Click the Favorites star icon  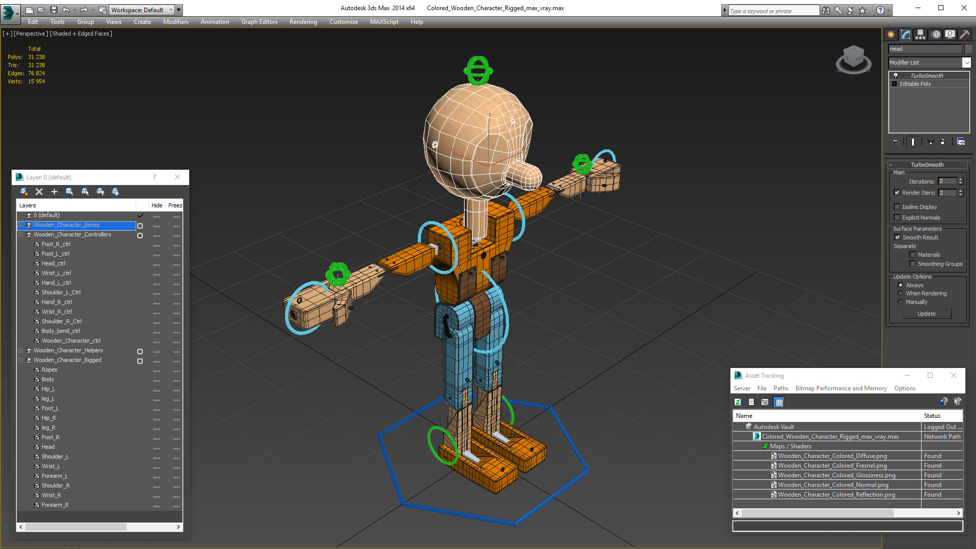[862, 10]
